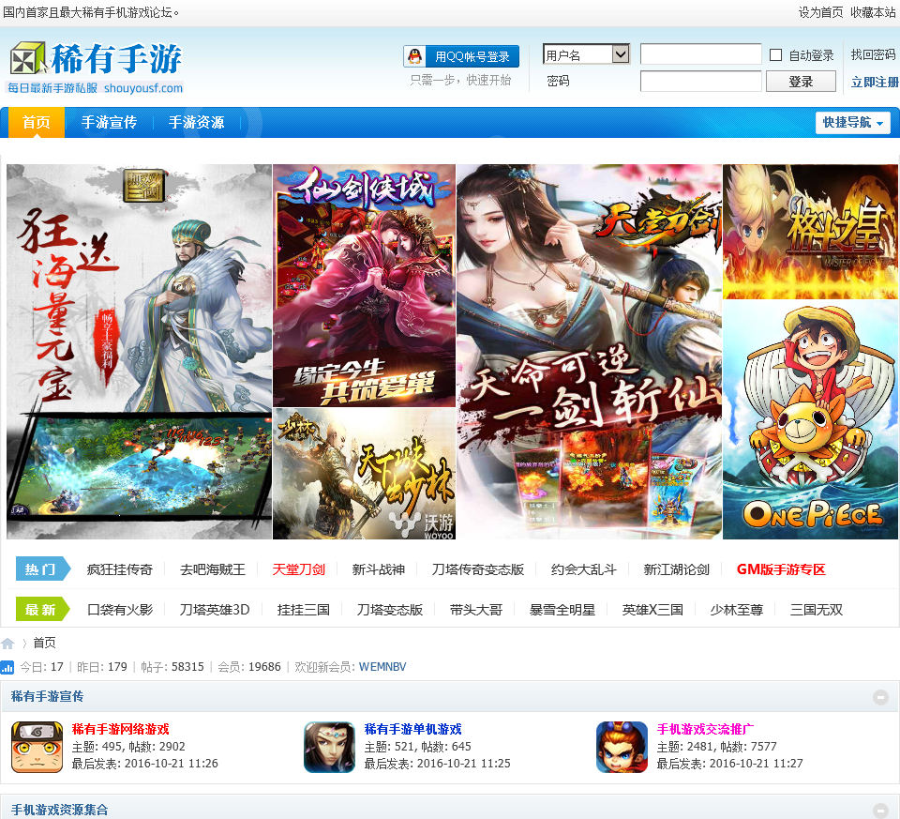Open new game 英雄X三国

[652, 610]
